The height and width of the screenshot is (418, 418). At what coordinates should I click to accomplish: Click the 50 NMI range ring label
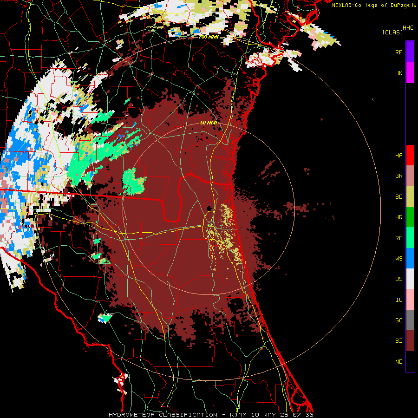point(209,123)
